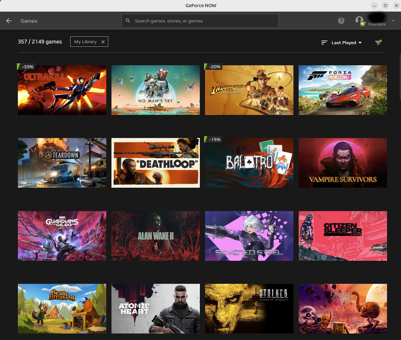The height and width of the screenshot is (340, 401).
Task: Click the search games input field
Action: pos(205,21)
